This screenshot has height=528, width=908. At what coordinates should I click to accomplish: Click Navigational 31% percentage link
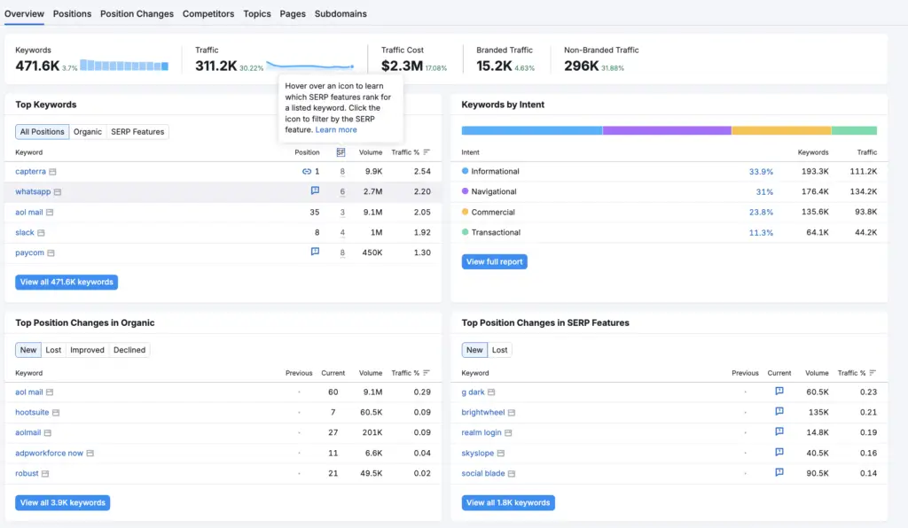point(764,192)
